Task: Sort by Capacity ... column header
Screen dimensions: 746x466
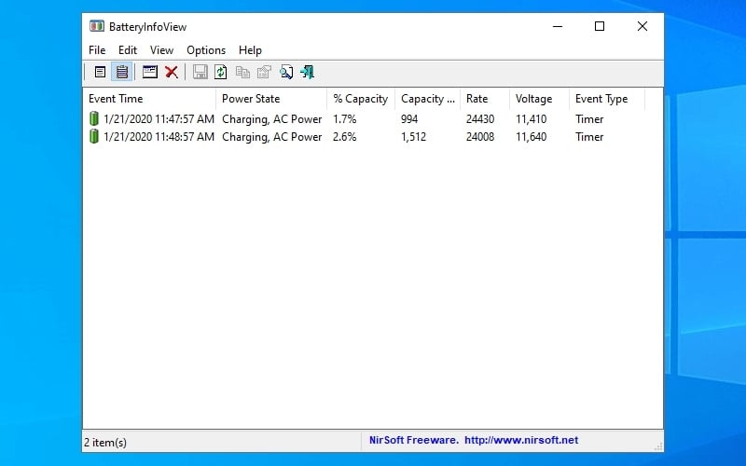Action: point(428,99)
